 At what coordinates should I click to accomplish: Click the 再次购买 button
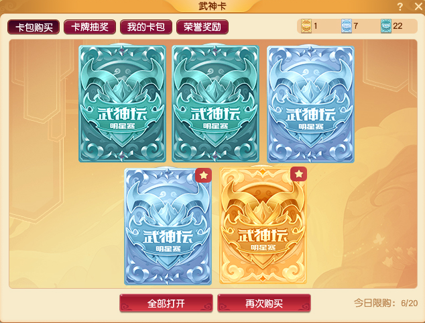coord(264,303)
